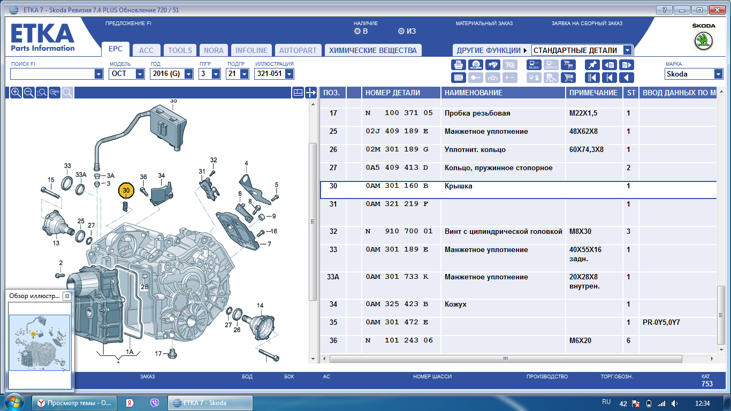Select the 'В' availability radio button
This screenshot has height=411, width=731.
(357, 31)
